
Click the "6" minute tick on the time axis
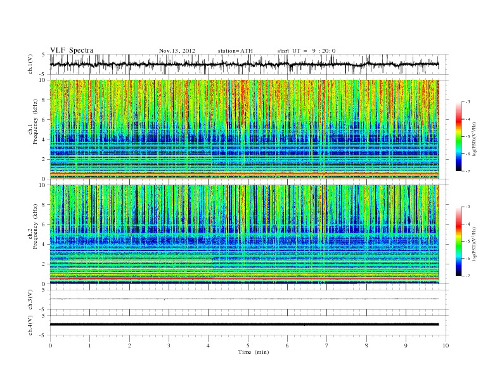(x=287, y=346)
